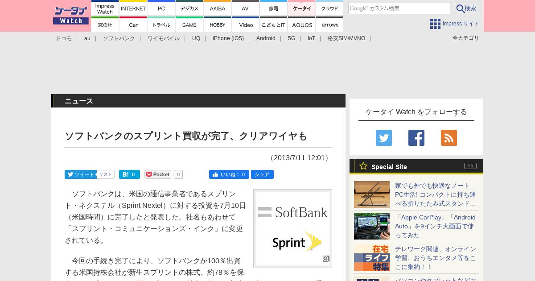Open the Impress サイト grid icon
Viewport: 535px width, 281px height.
point(435,24)
